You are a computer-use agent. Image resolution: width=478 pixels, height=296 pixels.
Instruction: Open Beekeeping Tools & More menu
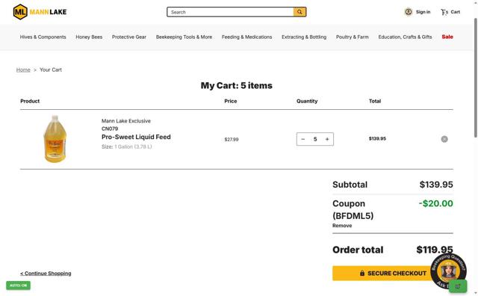[x=184, y=37]
